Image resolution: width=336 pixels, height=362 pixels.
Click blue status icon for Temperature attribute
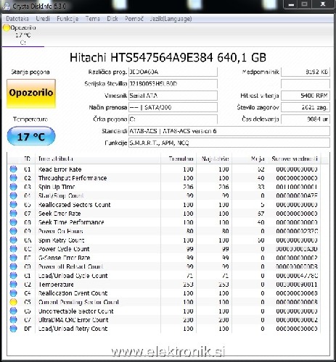click(13, 284)
